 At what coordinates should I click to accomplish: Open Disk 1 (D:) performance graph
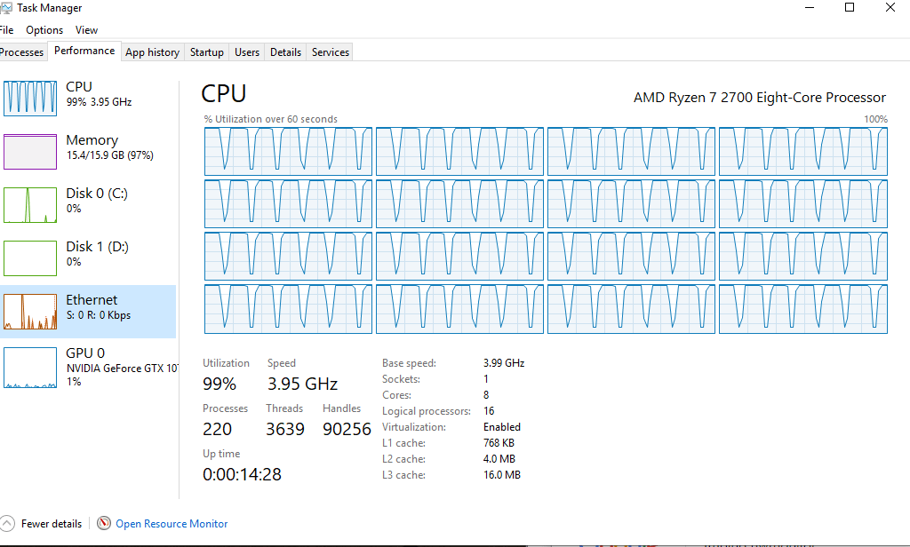coord(29,258)
